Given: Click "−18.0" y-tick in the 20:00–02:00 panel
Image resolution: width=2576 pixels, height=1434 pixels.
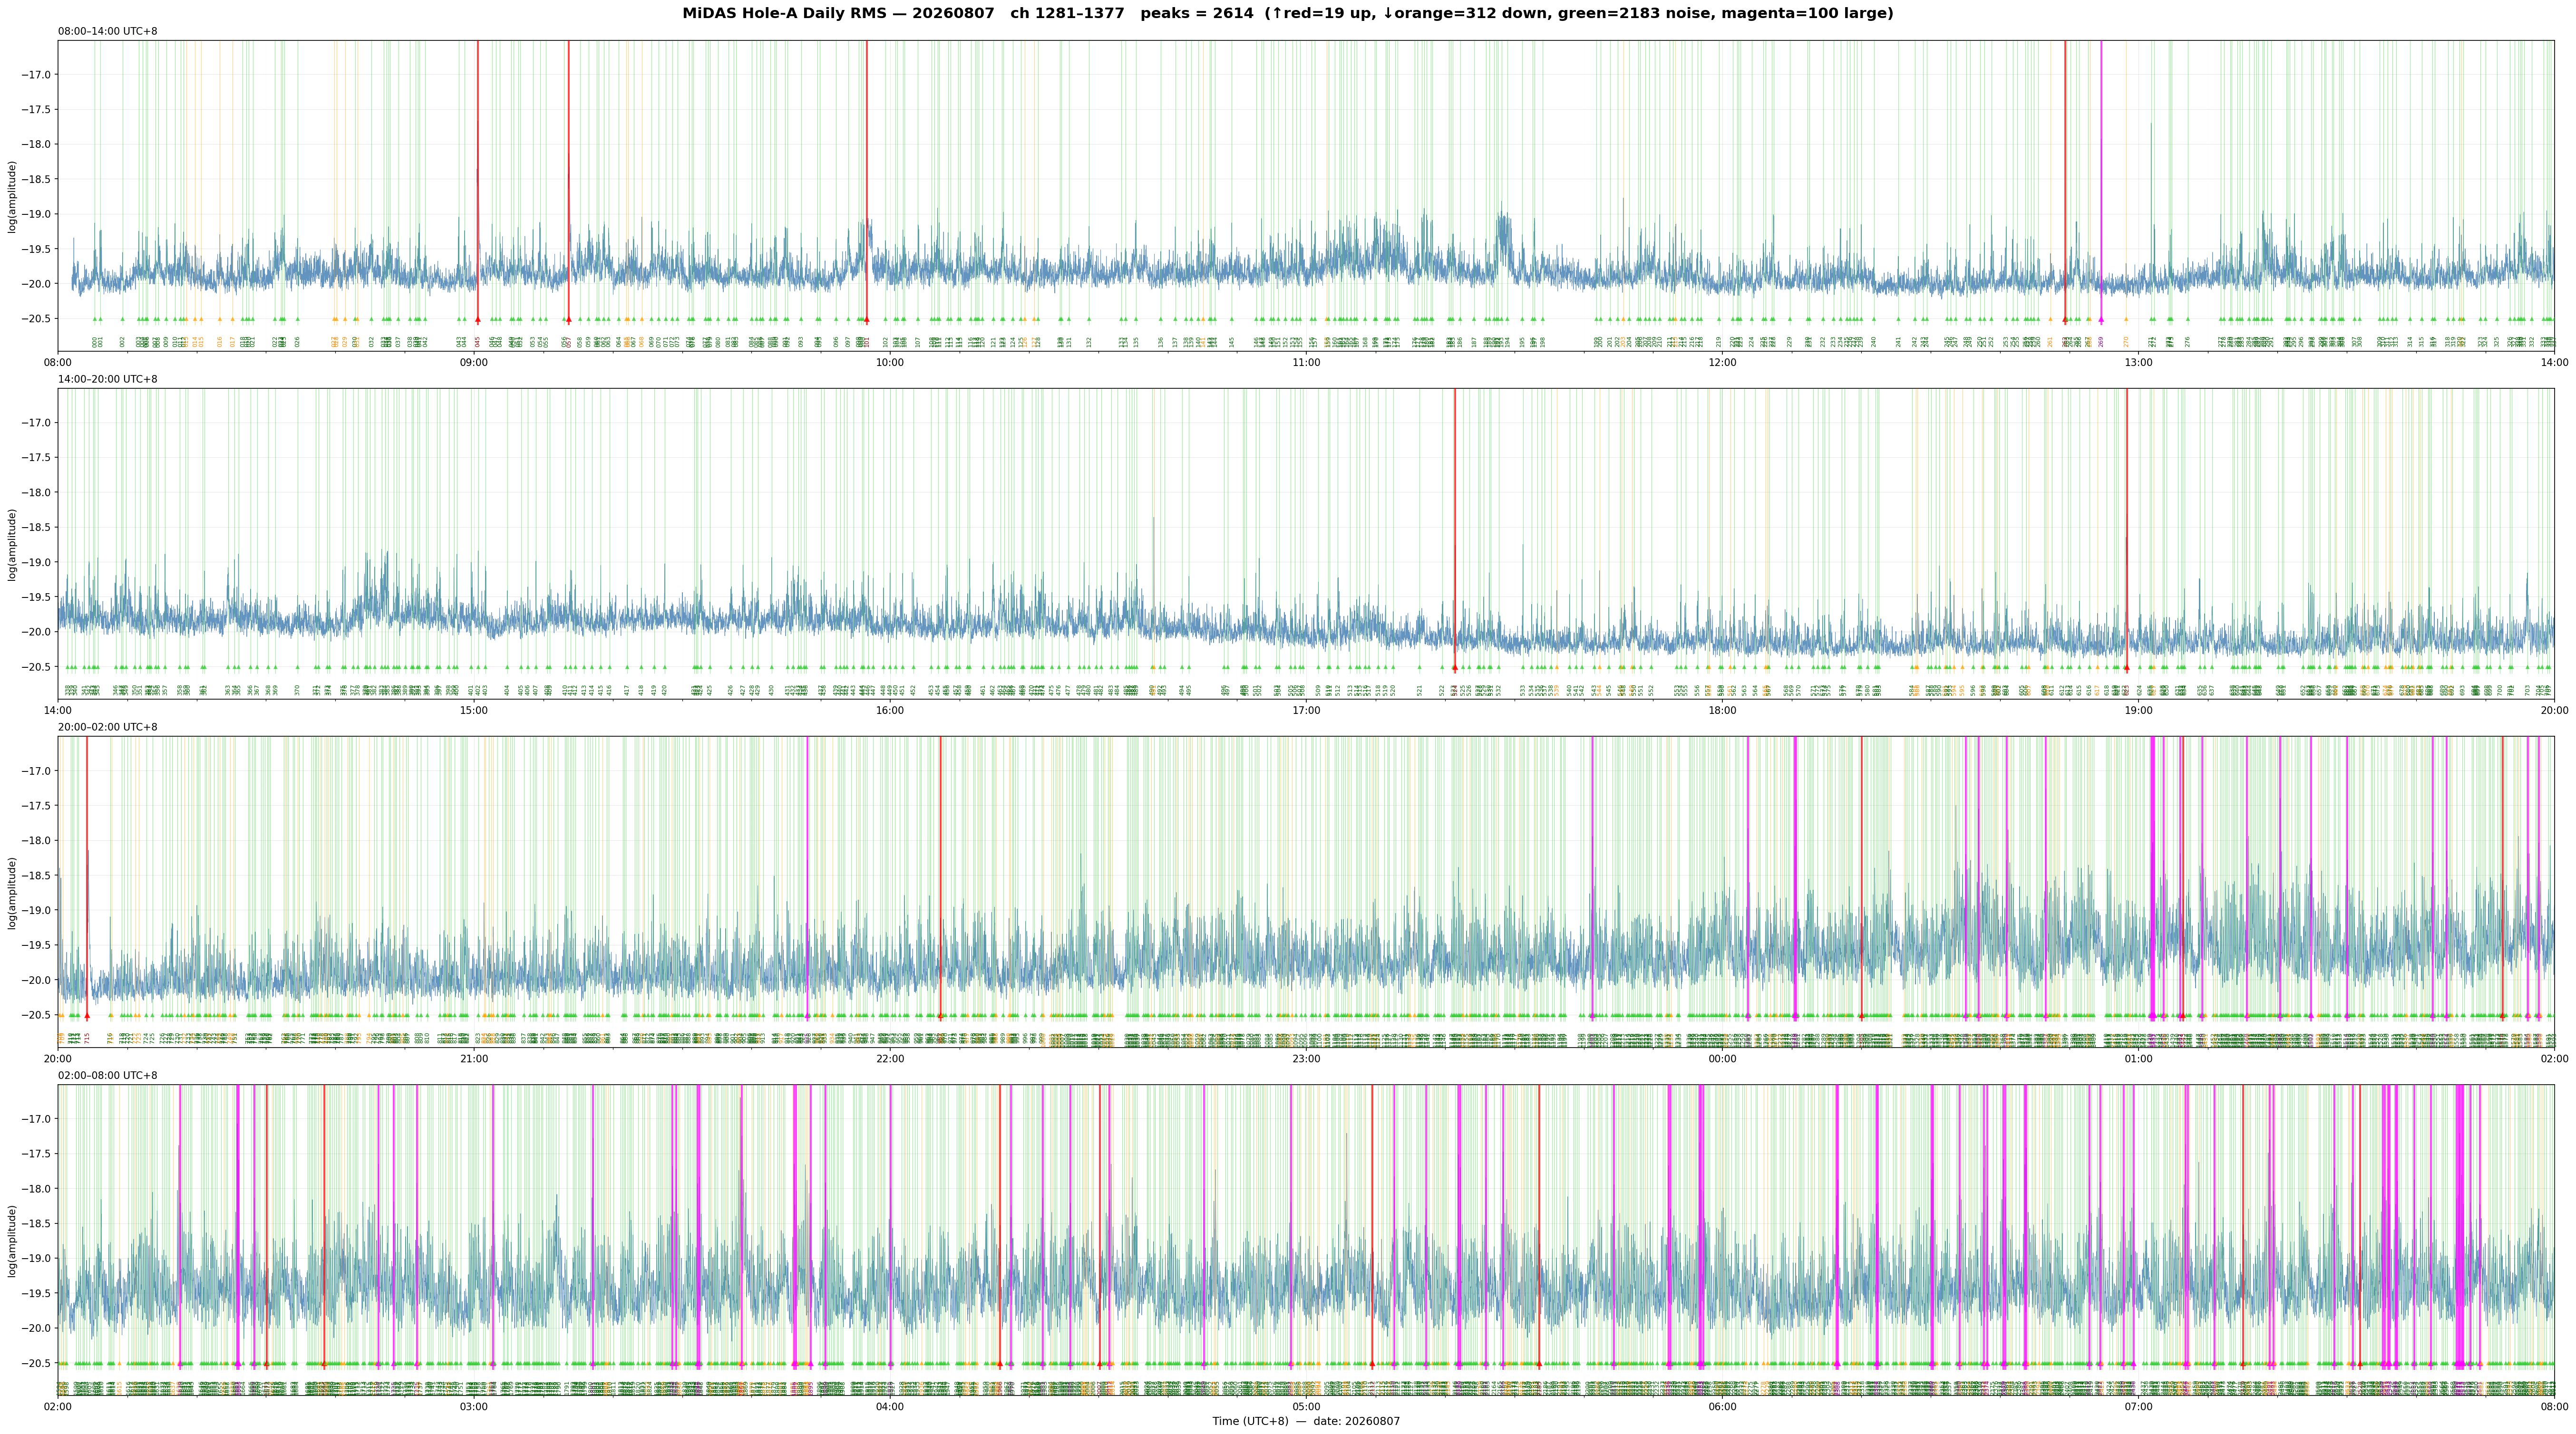Looking at the screenshot, I should coord(37,840).
